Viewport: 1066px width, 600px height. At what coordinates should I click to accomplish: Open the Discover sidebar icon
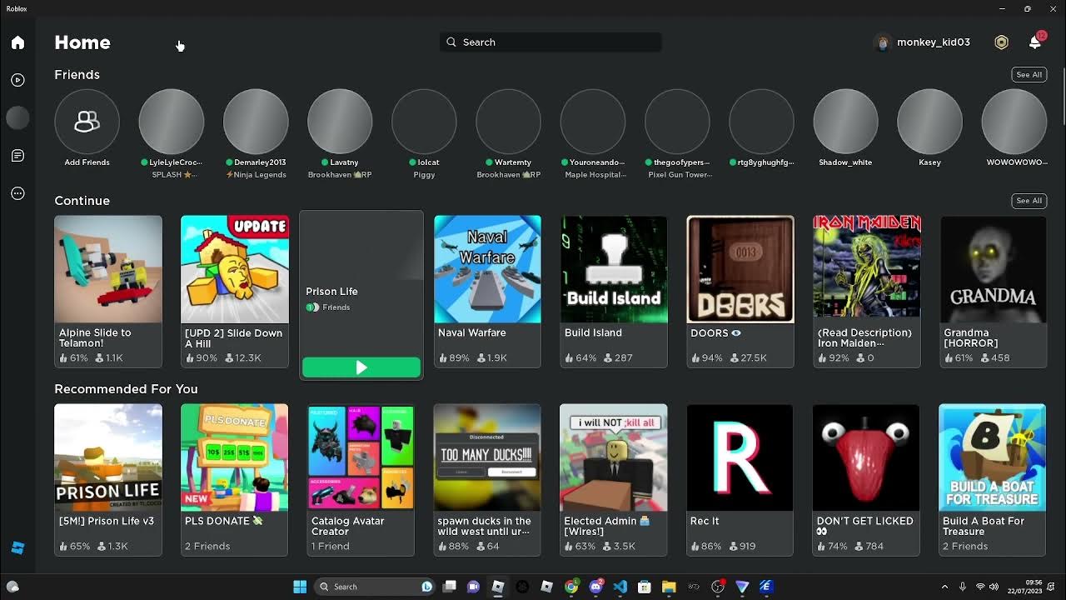pos(17,80)
